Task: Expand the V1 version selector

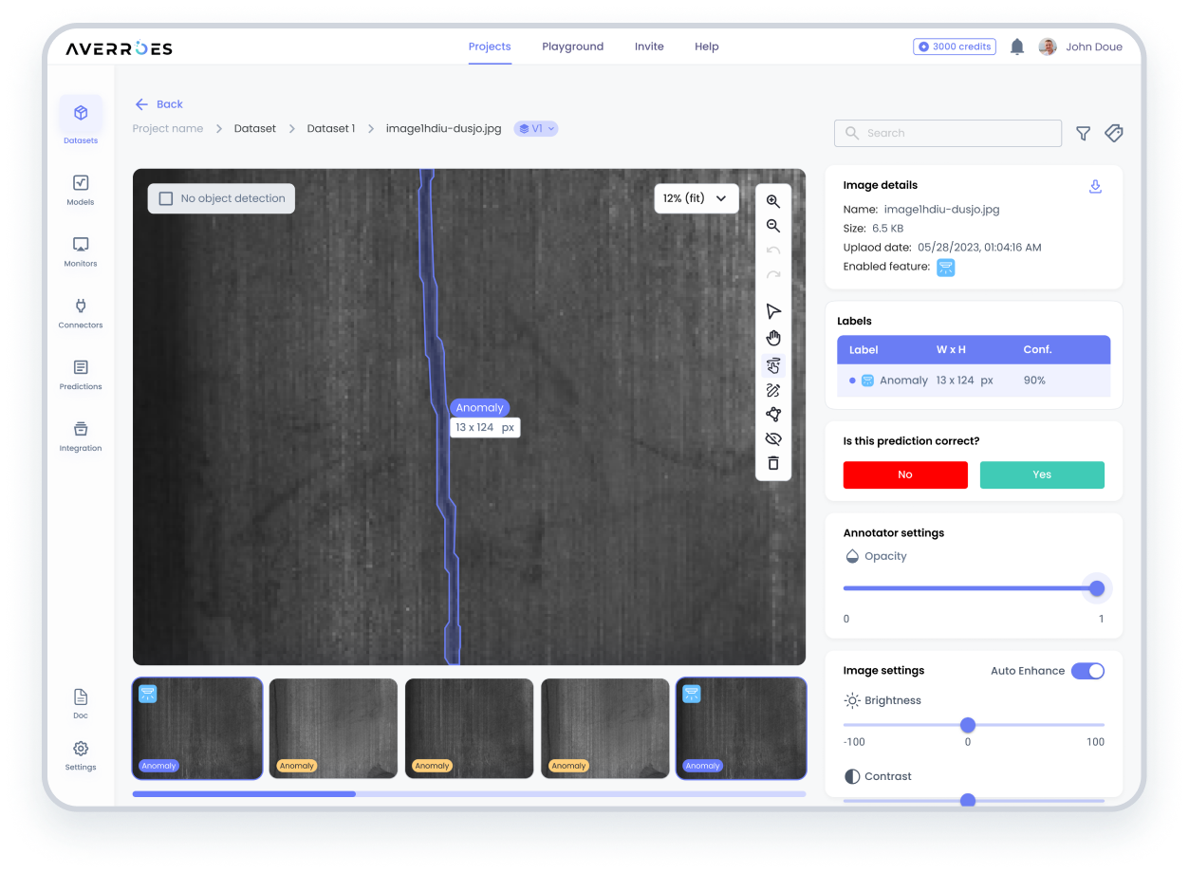Action: click(535, 128)
